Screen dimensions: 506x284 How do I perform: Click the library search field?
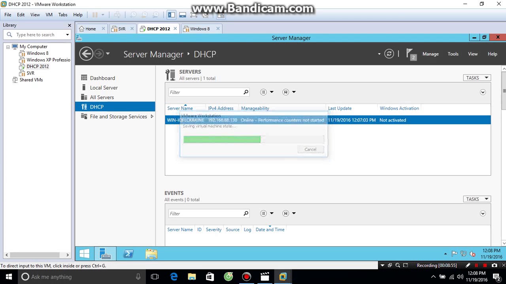click(x=37, y=35)
